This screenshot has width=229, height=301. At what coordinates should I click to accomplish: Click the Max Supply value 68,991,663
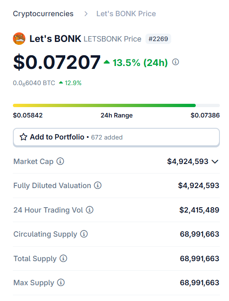tap(199, 283)
